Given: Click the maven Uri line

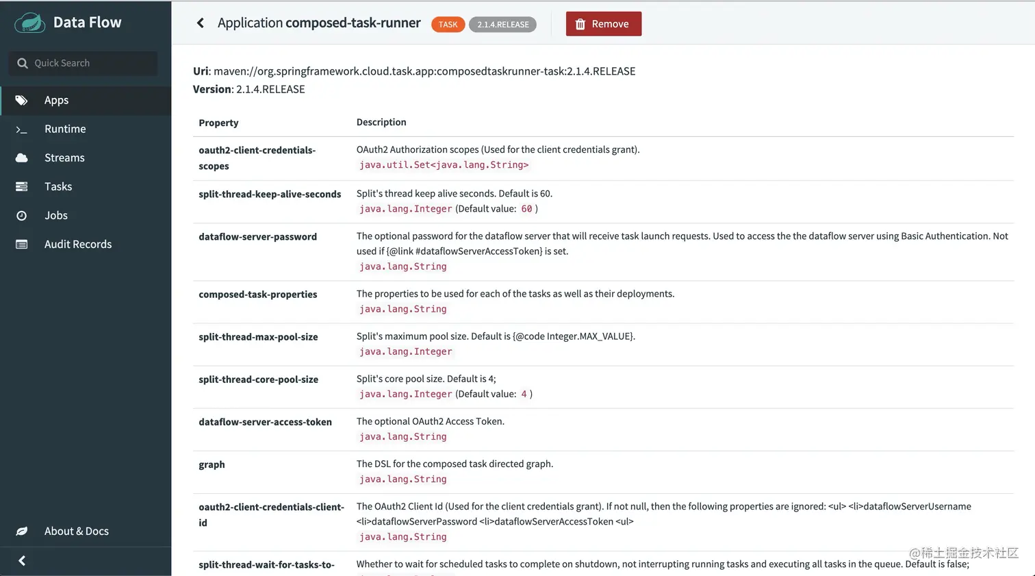Looking at the screenshot, I should pos(414,71).
